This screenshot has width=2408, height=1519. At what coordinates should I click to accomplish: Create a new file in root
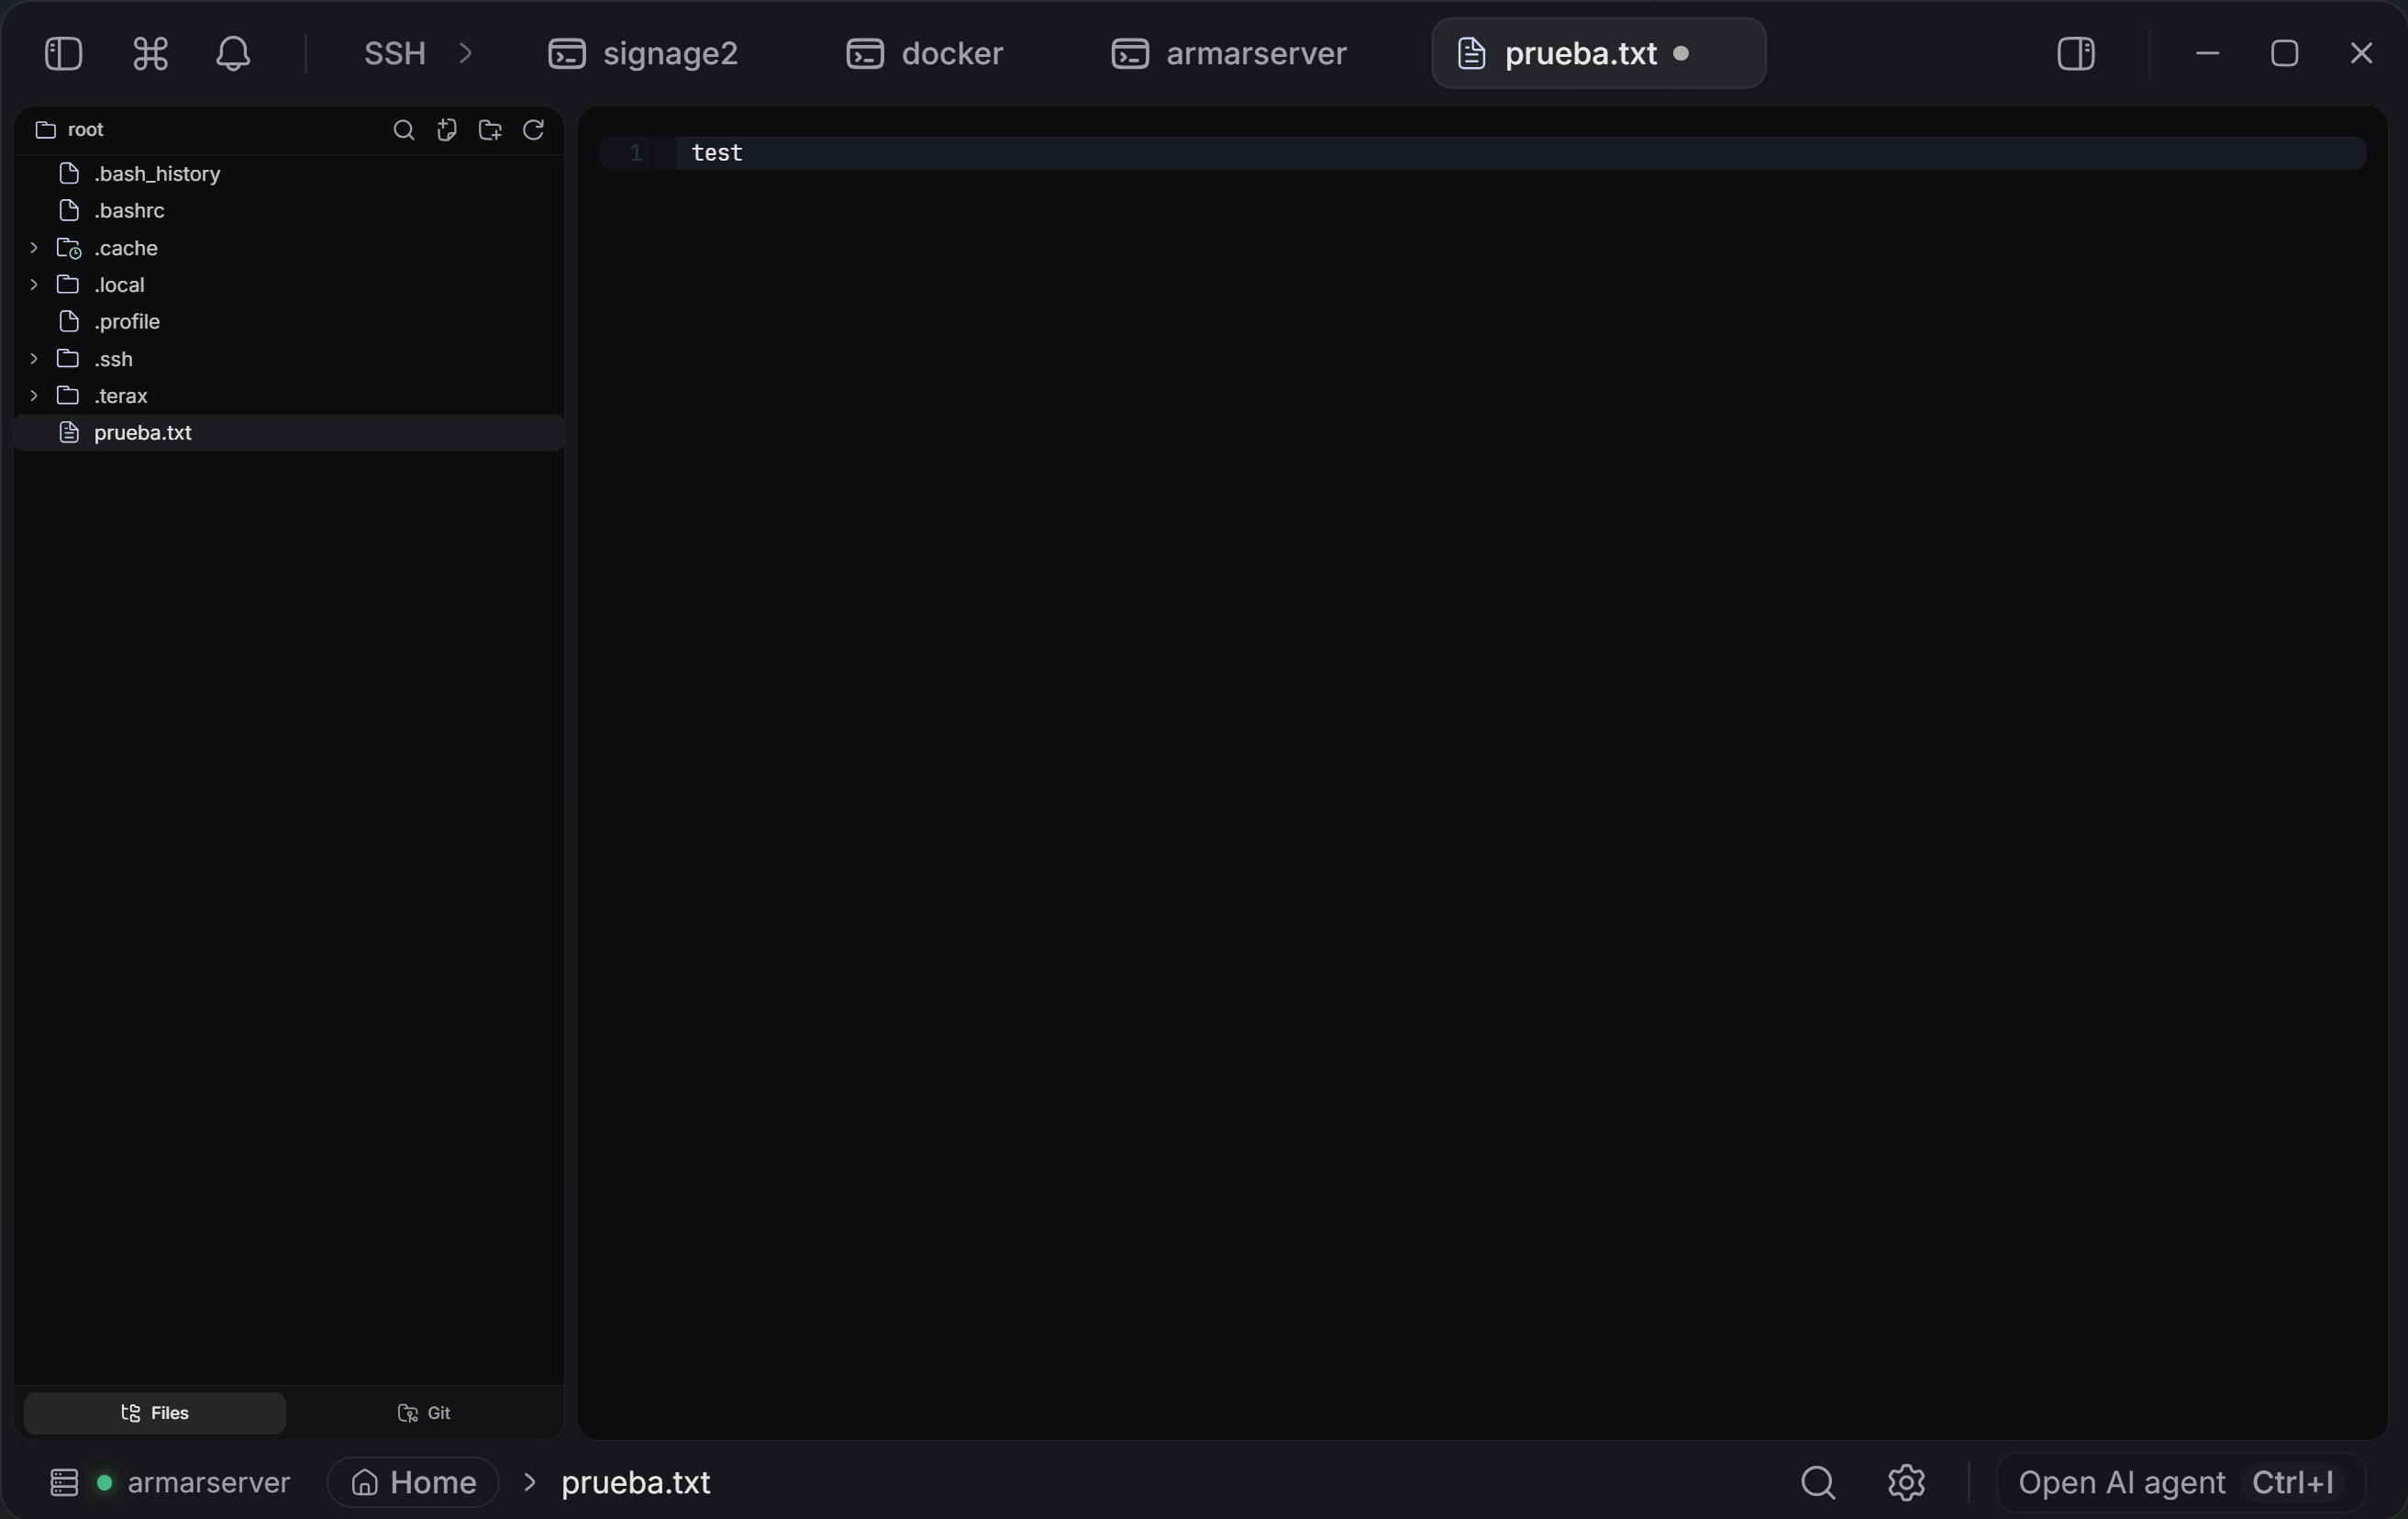447,130
